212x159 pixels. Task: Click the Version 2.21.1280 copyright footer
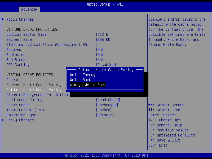(x=106, y=155)
